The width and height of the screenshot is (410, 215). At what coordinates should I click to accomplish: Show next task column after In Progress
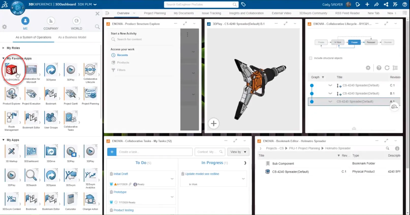tap(245, 163)
